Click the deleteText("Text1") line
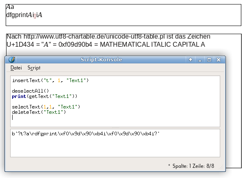The width and height of the screenshot is (245, 178). click(x=39, y=112)
